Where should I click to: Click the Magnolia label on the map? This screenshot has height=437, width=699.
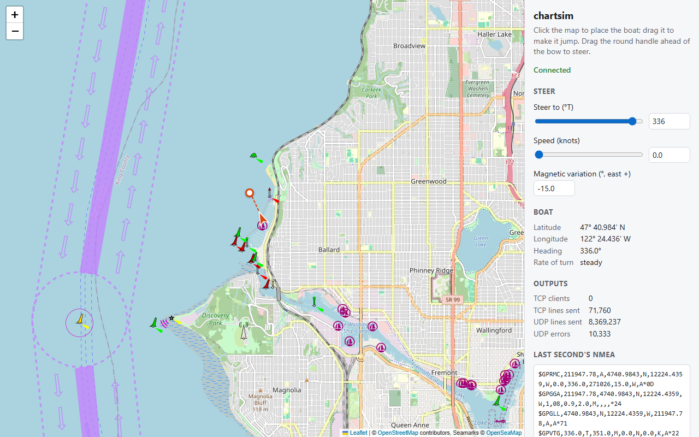287,390
